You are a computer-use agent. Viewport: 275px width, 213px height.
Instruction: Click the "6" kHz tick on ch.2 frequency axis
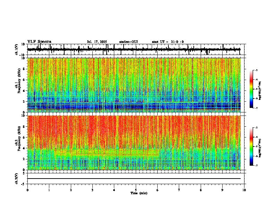24,137
